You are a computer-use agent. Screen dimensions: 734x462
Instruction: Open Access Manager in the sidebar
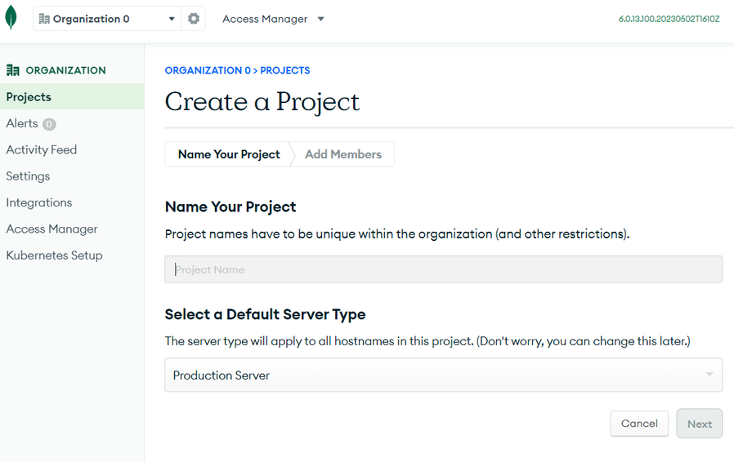point(52,229)
